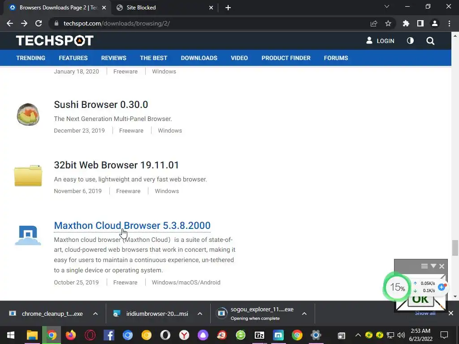Open the taskbar clock and date
The image size is (459, 344).
tap(420, 335)
